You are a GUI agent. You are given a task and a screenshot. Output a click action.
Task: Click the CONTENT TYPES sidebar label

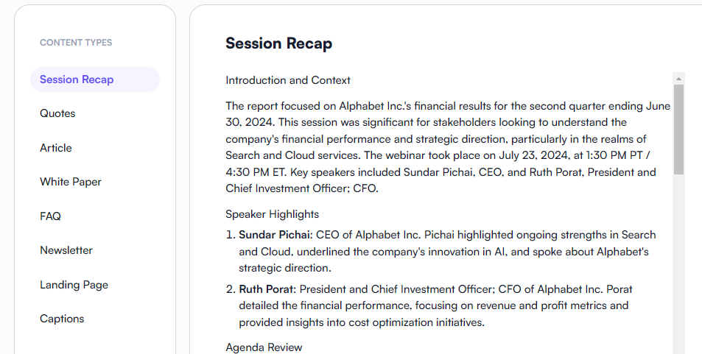coord(76,43)
